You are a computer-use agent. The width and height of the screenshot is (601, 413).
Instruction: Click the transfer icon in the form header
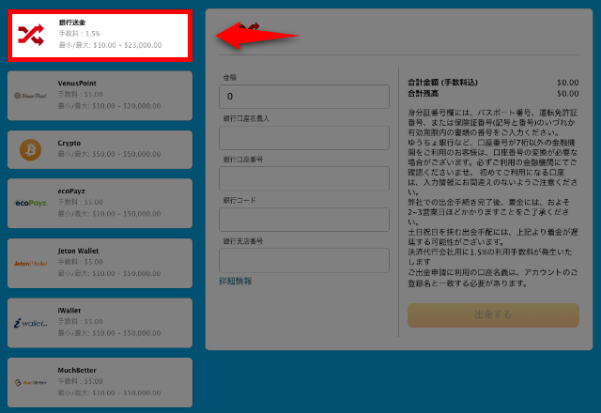[x=247, y=29]
